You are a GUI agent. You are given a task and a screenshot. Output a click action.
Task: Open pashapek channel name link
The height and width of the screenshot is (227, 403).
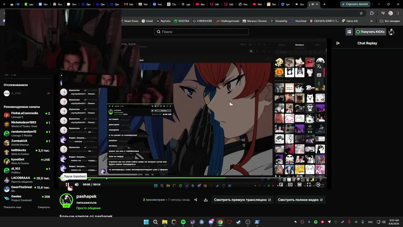coord(86,196)
